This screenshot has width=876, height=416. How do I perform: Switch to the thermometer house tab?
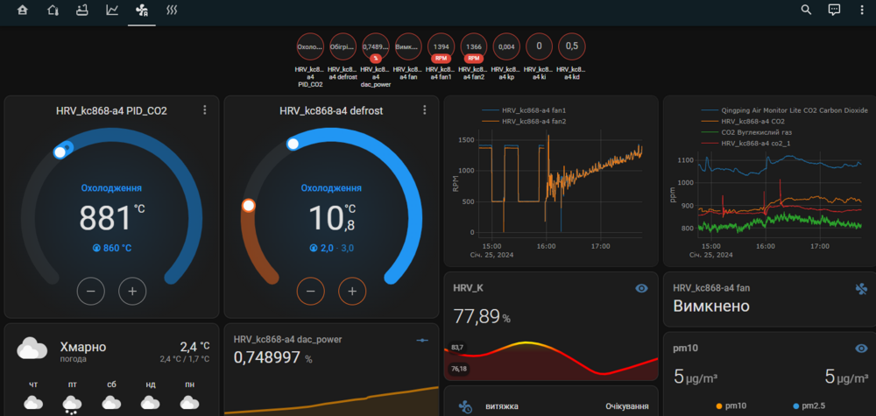click(53, 10)
